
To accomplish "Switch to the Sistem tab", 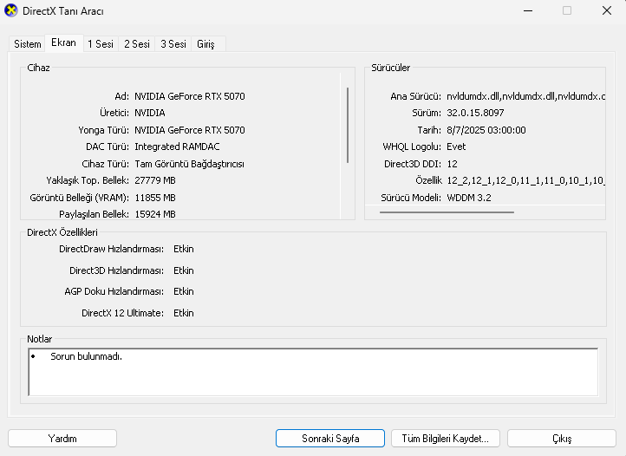I will [28, 44].
